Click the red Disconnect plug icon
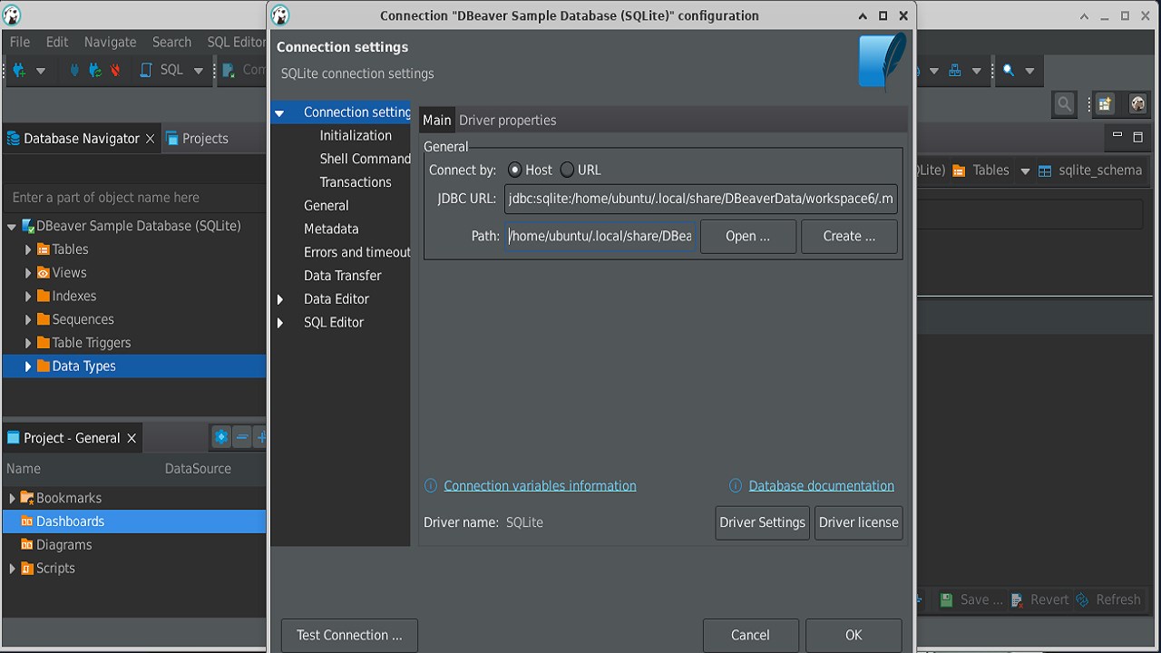Viewport: 1161px width, 653px height. coord(115,70)
